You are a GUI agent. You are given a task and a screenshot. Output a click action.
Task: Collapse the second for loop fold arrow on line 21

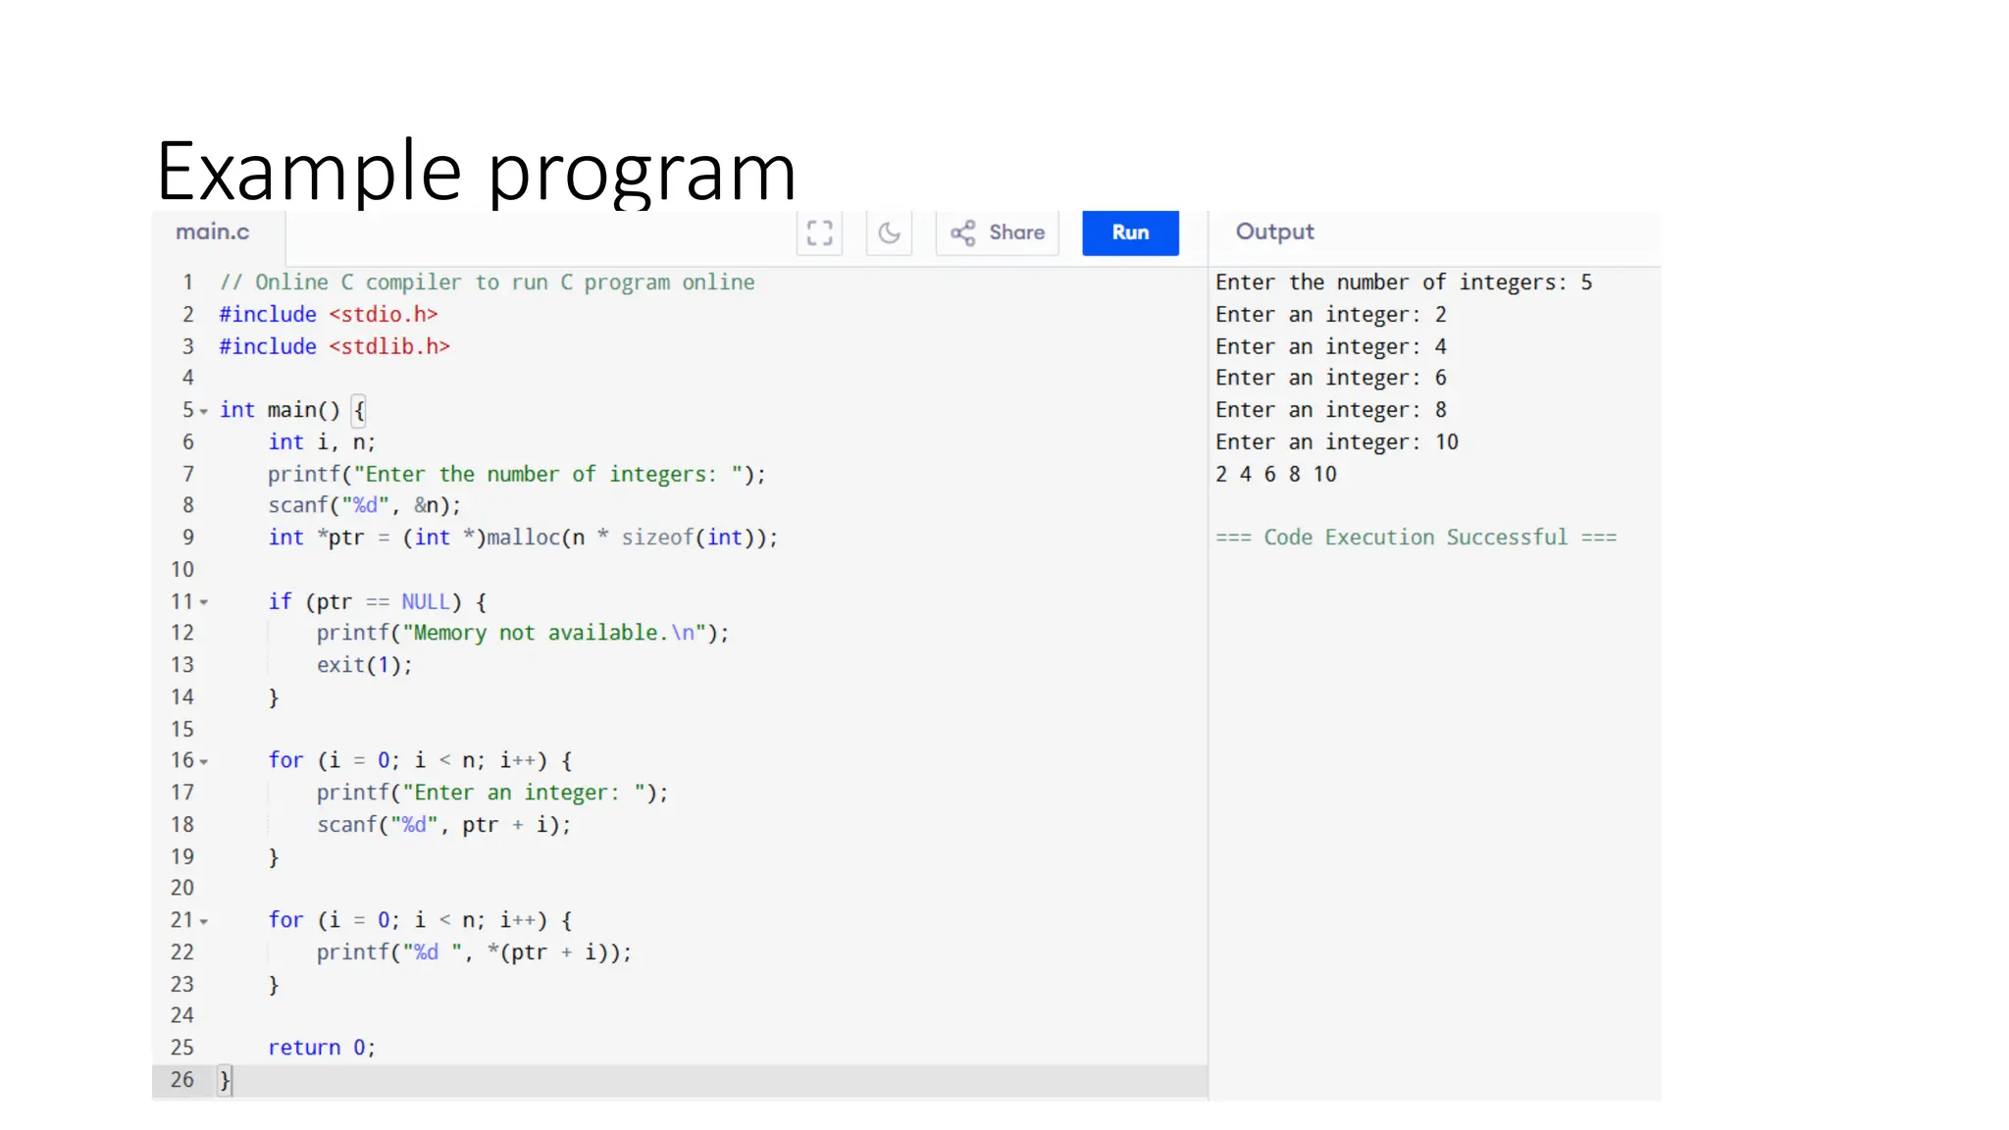tap(204, 922)
